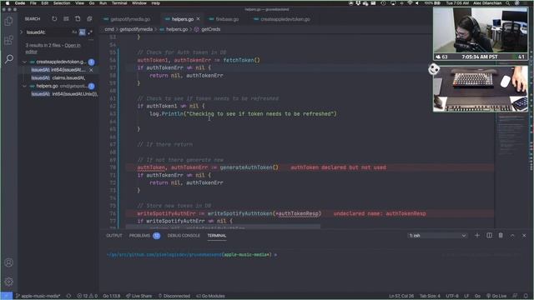
Task: Toggle search details ellipsis
Action: [x=91, y=39]
